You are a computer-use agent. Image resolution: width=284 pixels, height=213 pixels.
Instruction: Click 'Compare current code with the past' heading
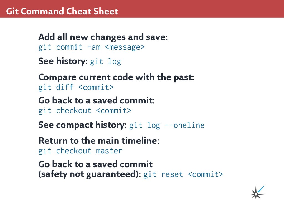tap(116, 77)
